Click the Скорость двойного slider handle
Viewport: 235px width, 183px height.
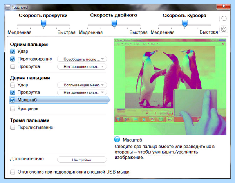pyautogui.click(x=114, y=23)
